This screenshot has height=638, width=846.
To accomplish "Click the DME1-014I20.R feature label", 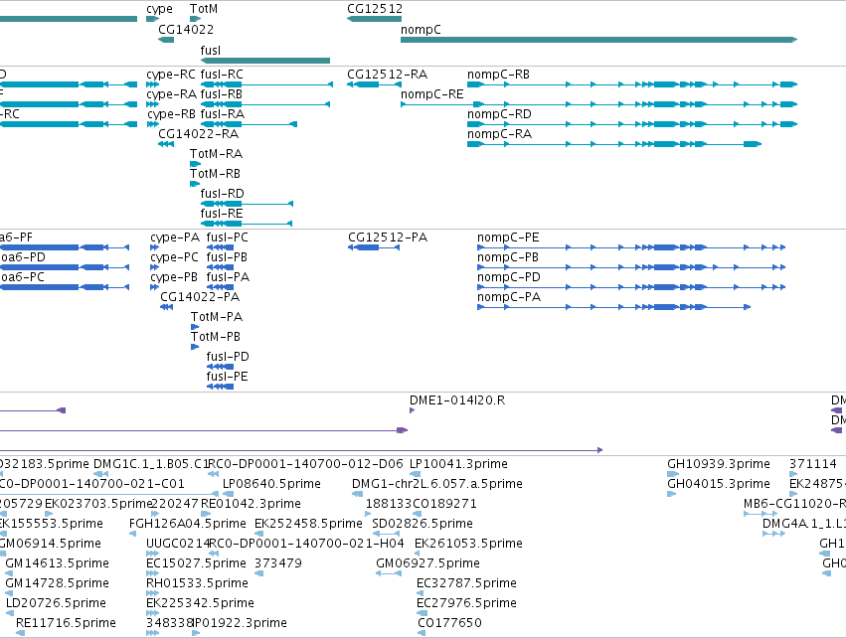I will coord(457,400).
